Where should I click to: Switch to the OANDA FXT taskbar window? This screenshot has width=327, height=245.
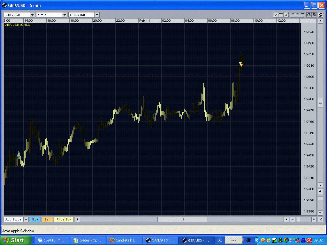click(160, 240)
